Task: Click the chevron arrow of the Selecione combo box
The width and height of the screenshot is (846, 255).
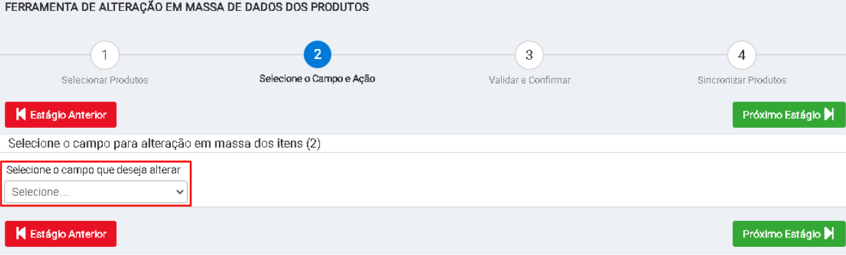Action: 180,192
